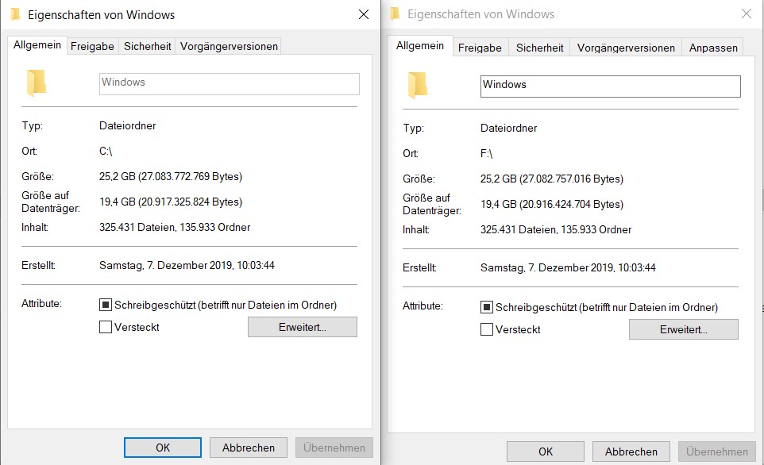Click Erstellt date in left window
Screen dimensions: 764x465
(x=187, y=265)
